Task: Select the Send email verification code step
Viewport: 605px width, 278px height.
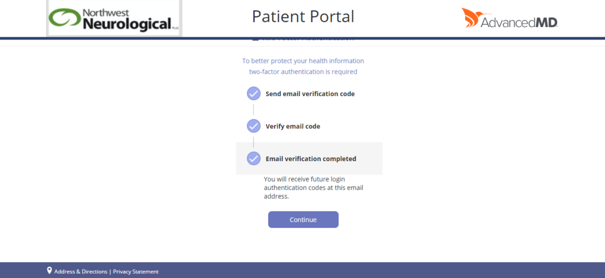Action: (x=310, y=93)
